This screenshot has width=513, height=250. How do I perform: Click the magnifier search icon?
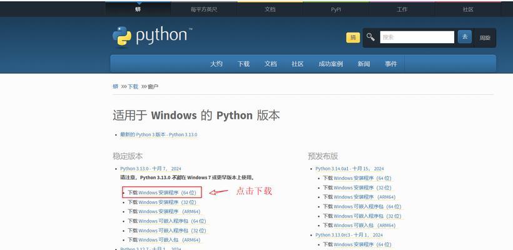[x=370, y=37]
